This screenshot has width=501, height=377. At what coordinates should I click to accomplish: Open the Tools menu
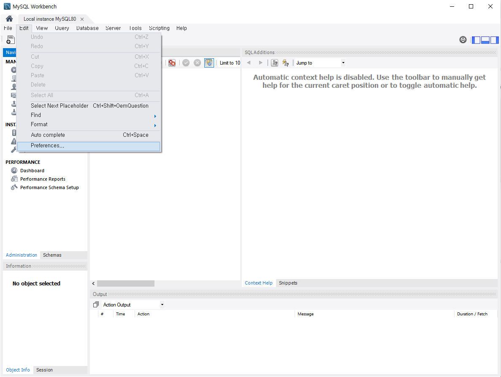[x=135, y=28]
